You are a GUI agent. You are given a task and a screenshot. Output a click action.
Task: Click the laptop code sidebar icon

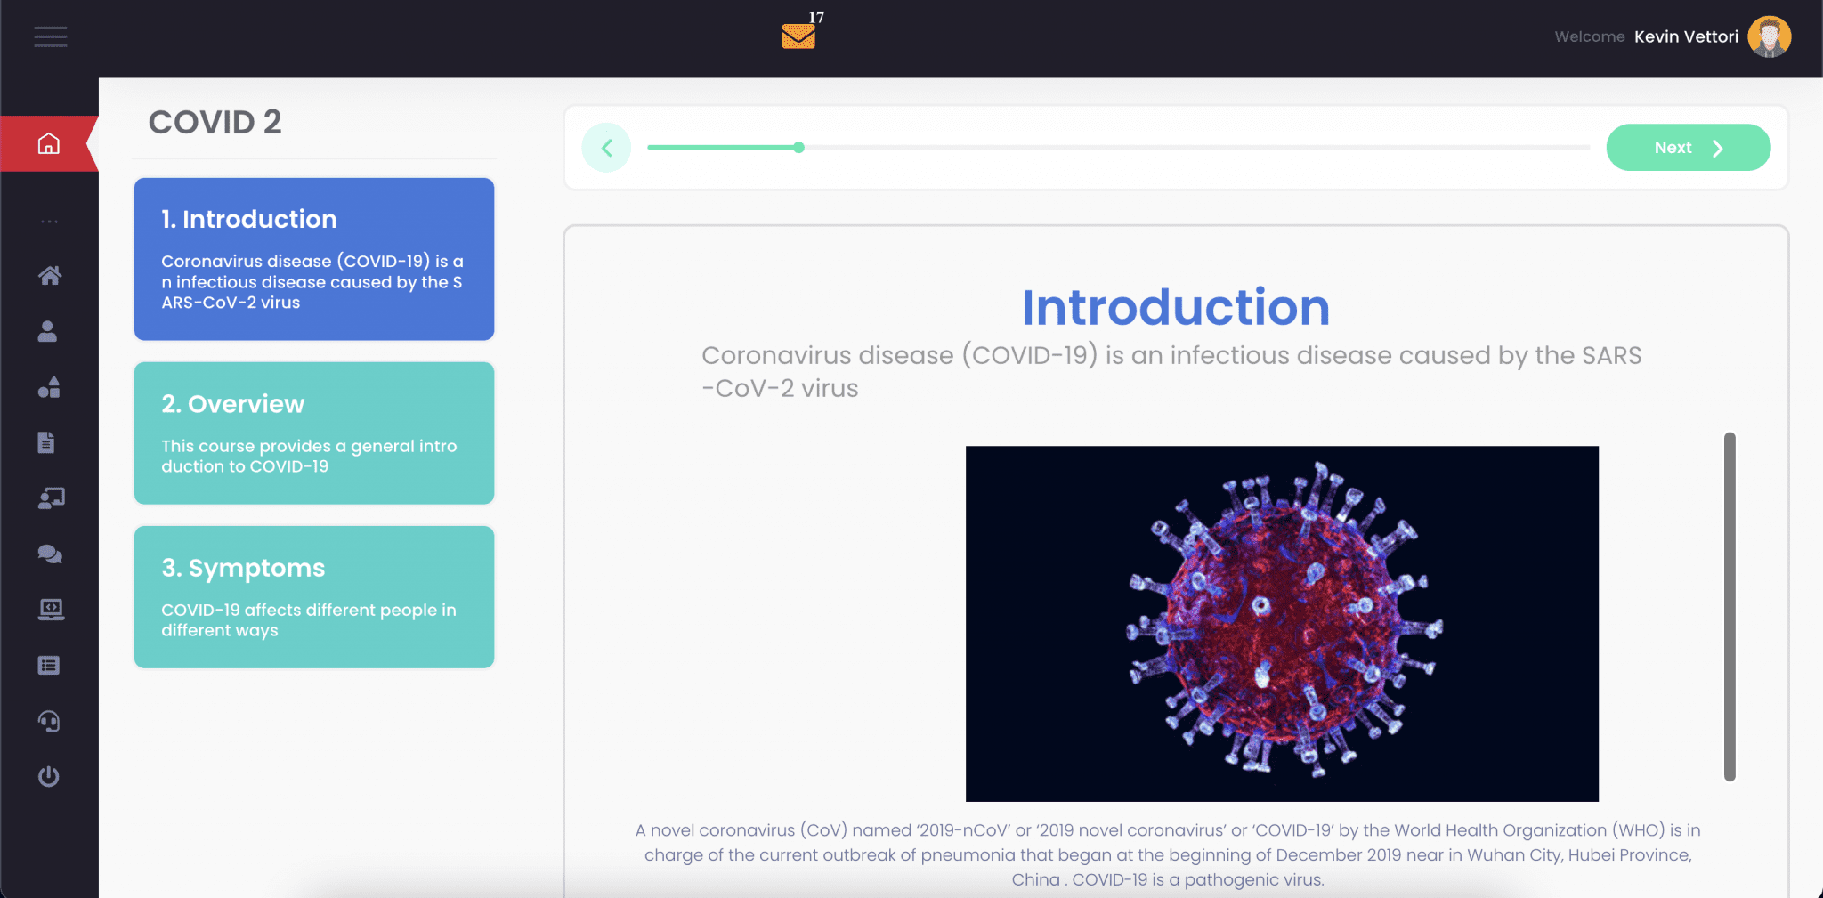coord(51,610)
